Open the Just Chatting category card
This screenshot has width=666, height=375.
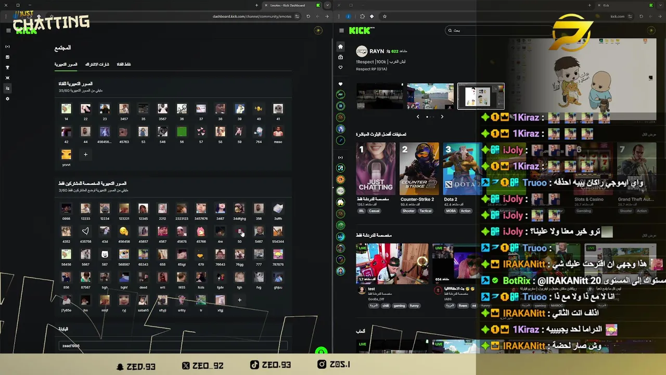376,169
